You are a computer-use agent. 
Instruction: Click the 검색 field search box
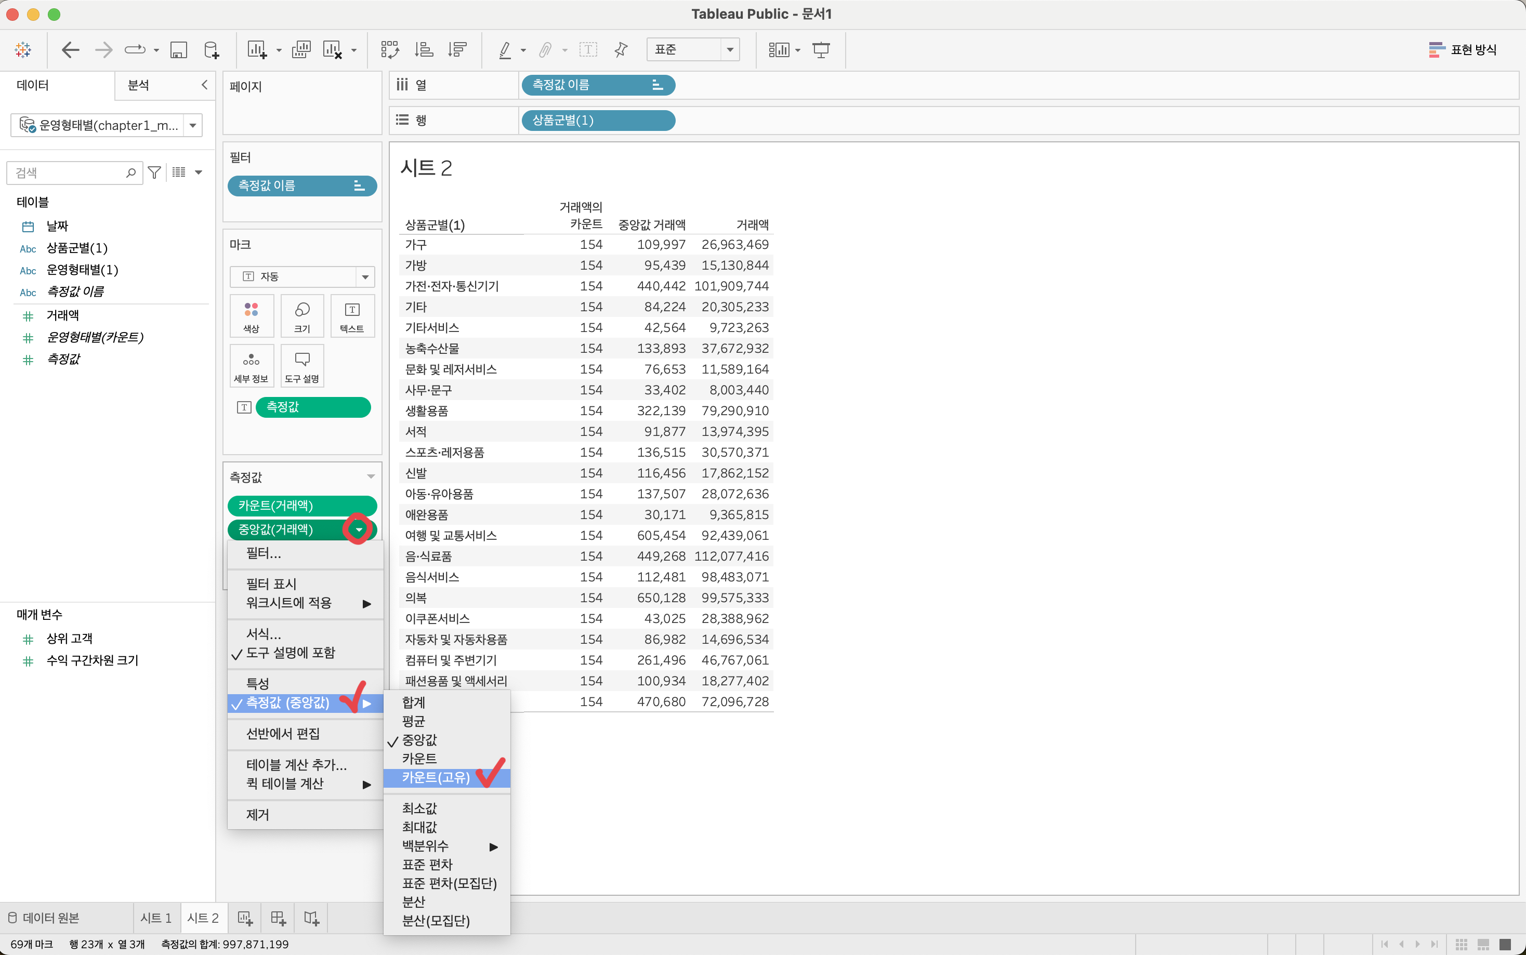tap(70, 173)
